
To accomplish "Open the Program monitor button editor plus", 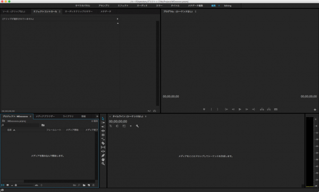I will [x=315, y=110].
